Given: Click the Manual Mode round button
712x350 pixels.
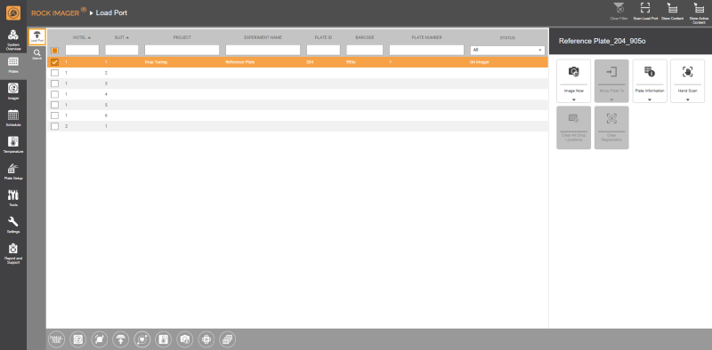Looking at the screenshot, I should pos(57,338).
